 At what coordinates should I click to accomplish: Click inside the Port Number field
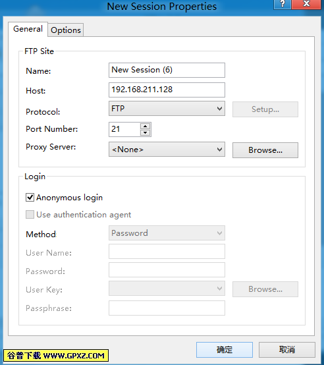click(124, 129)
